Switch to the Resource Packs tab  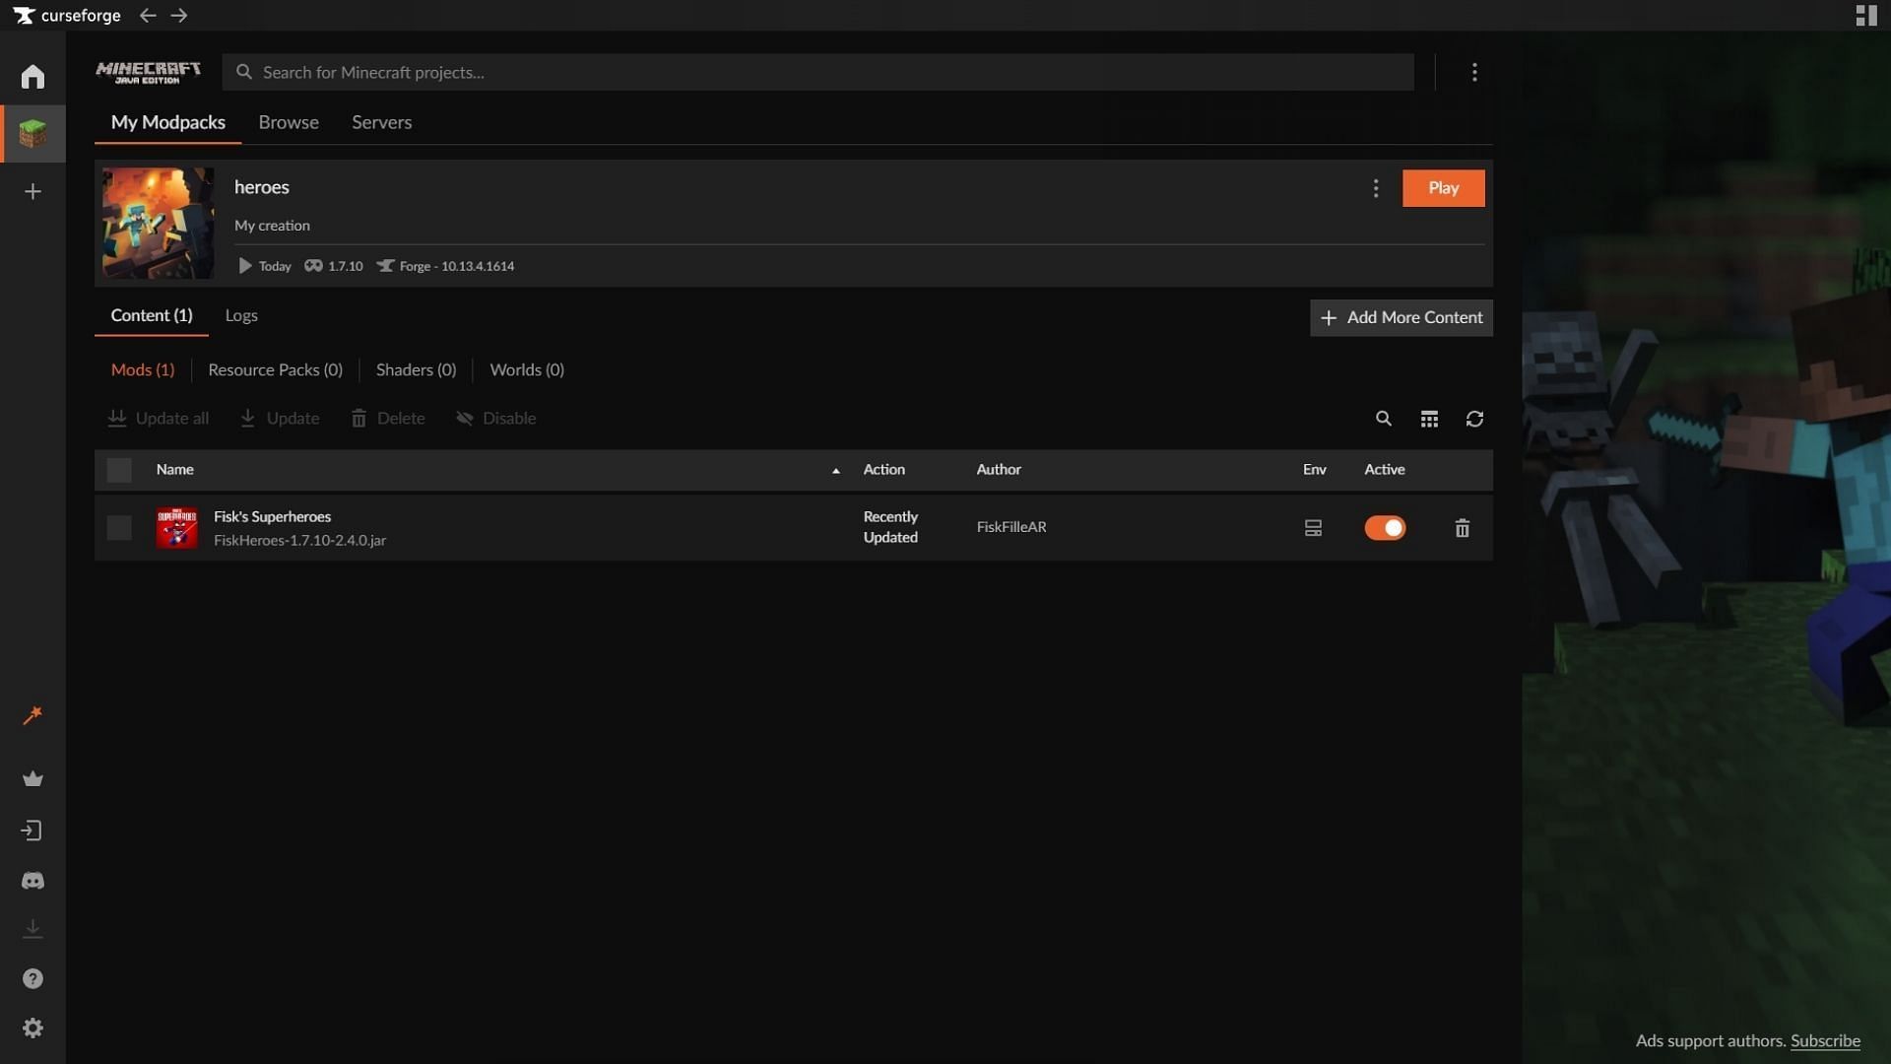coord(274,369)
